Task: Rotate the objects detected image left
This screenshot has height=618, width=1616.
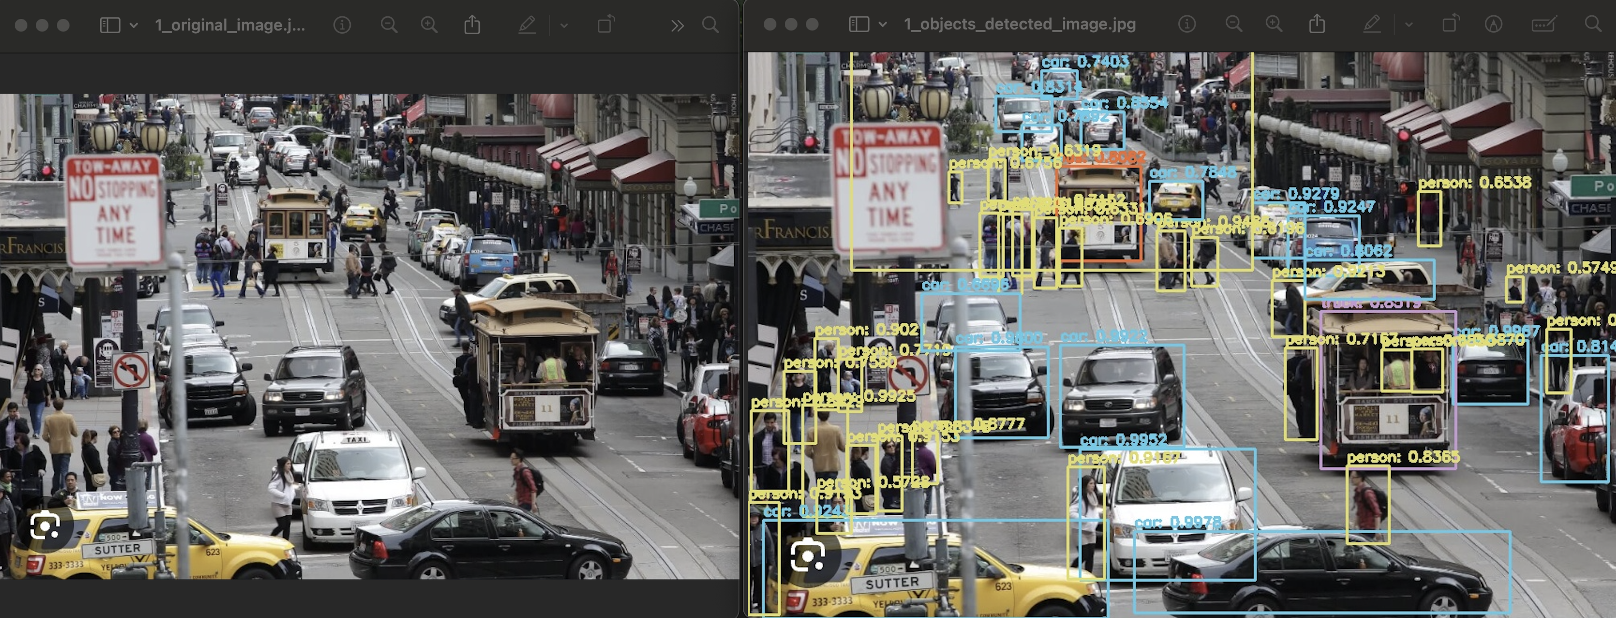Action: click(1450, 24)
